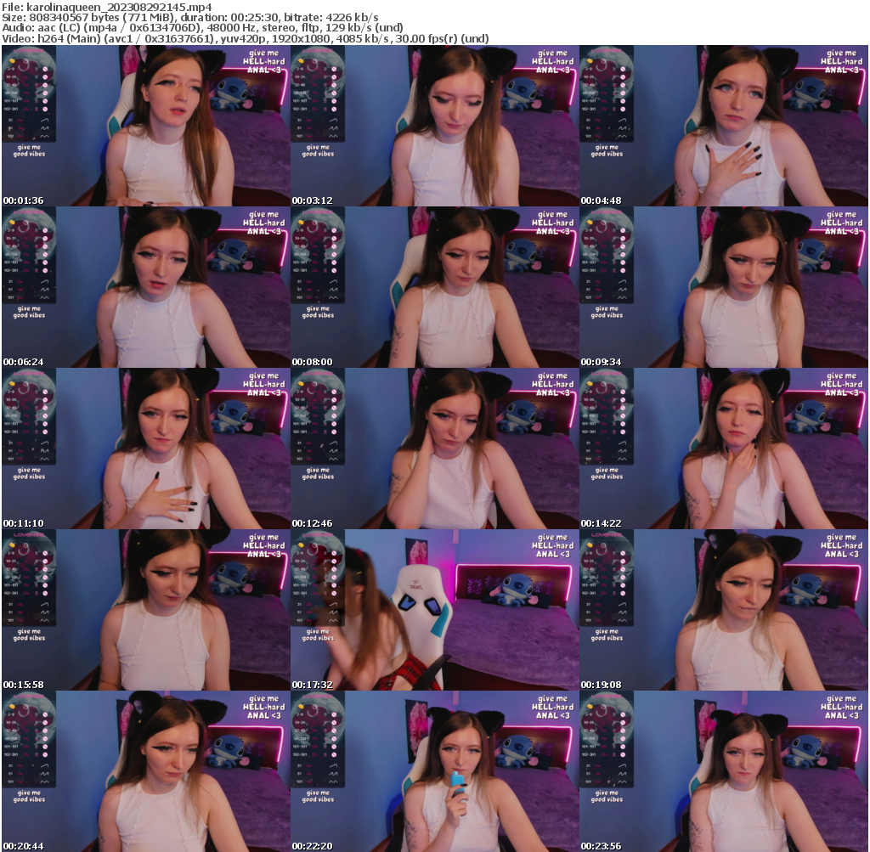Image resolution: width=870 pixels, height=852 pixels.
Task: View the thumbnail at 00:20:44
Action: 146,771
